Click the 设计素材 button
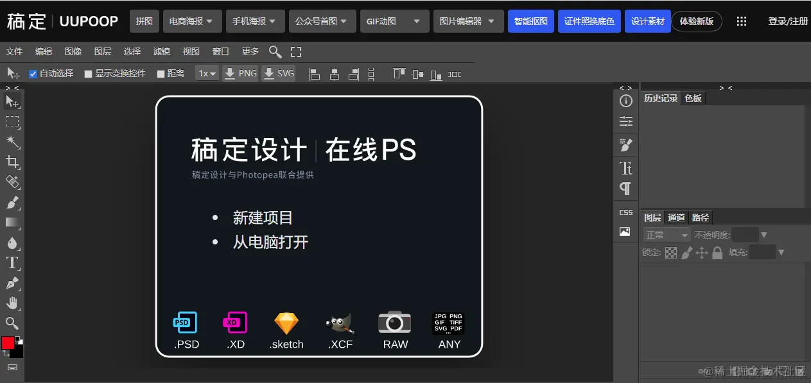Viewport: 811px width, 383px height. point(648,21)
